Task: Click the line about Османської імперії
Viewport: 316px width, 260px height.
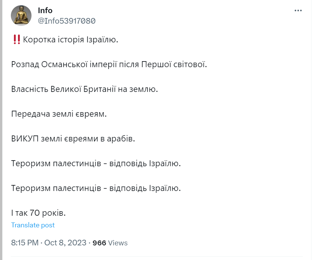Action: click(x=109, y=65)
